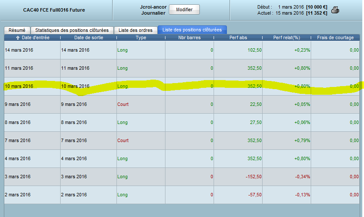Viewport: 364px width, 217px height.
Task: Switch to Statistiques des positions clôturées tab
Action: (x=72, y=30)
